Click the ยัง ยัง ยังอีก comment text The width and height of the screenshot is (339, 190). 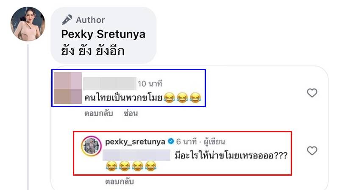click(x=93, y=51)
